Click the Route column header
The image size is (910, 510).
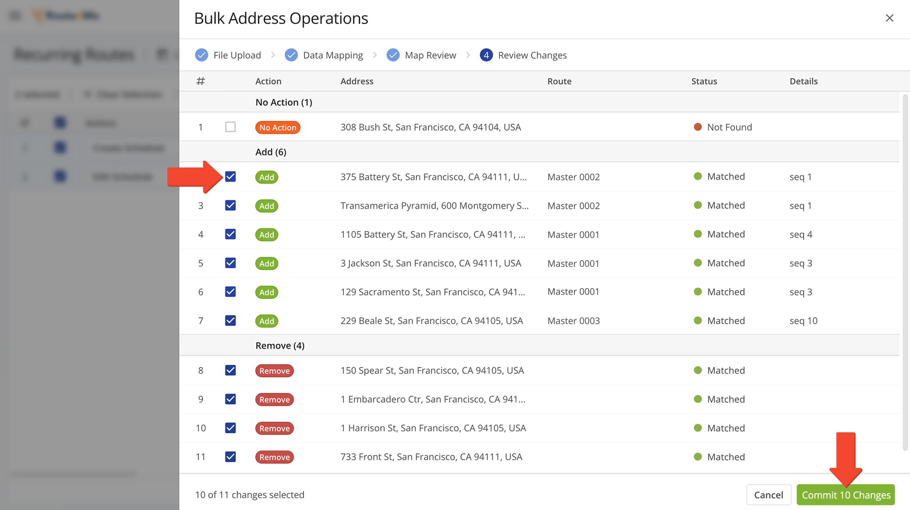pos(559,81)
